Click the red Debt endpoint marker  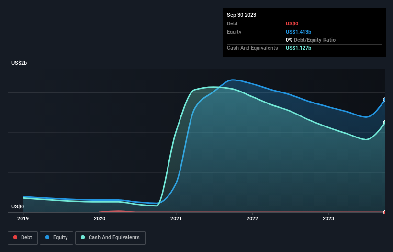click(x=385, y=212)
